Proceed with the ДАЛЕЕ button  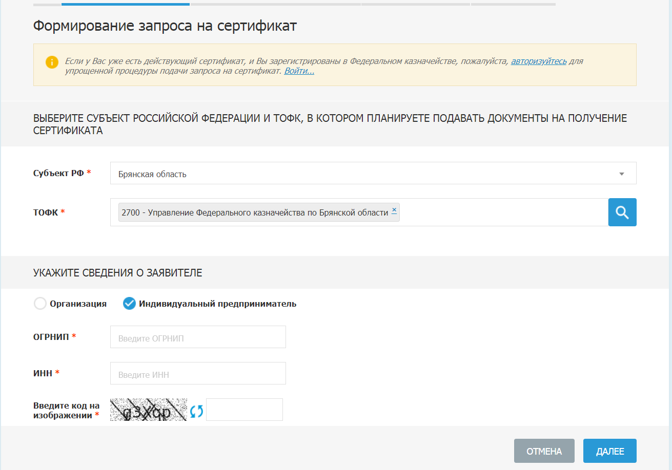tap(610, 451)
